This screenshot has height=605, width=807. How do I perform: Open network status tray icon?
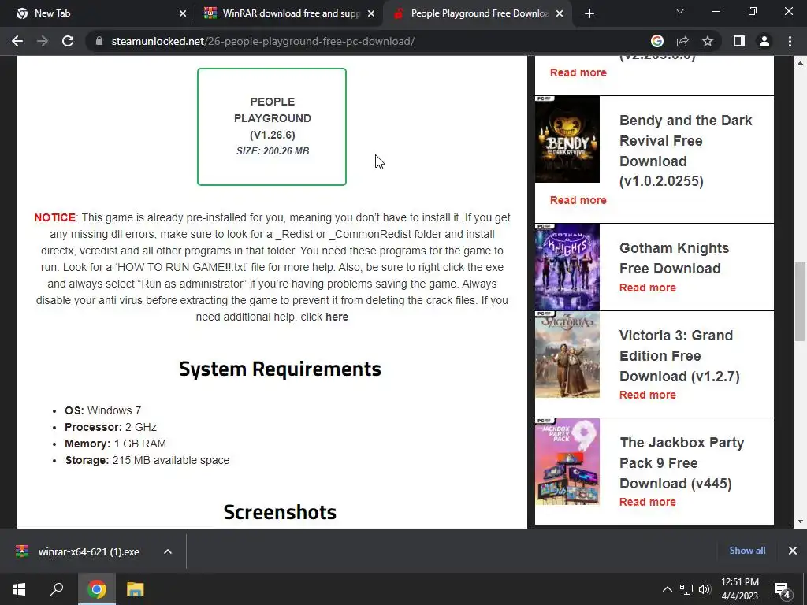686,589
